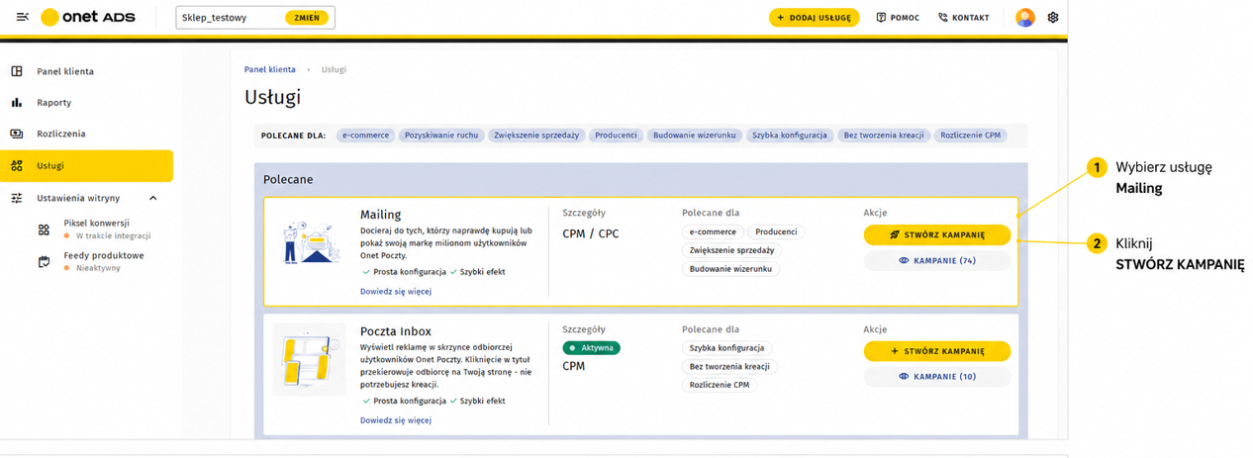Viewport: 1253px width, 458px height.
Task: Filter by the Producenci tag in POLECANE DLA
Action: pos(616,136)
